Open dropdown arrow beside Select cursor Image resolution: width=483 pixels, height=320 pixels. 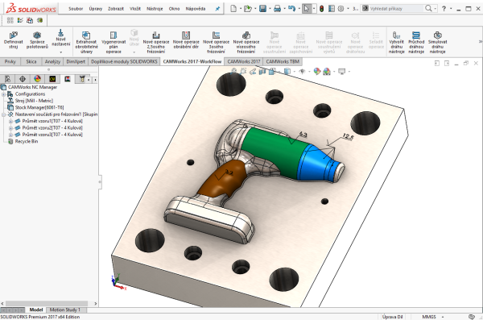pyautogui.click(x=314, y=9)
